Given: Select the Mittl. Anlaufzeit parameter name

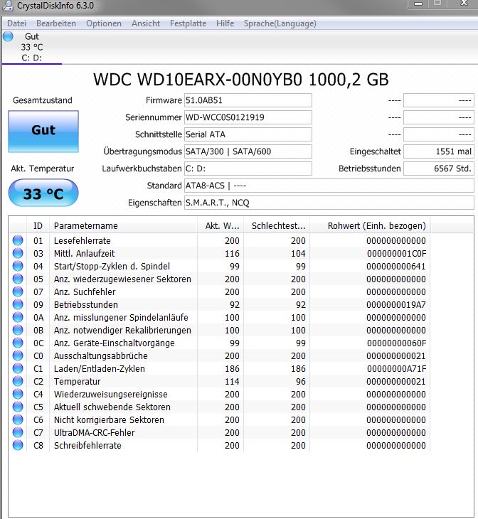Looking at the screenshot, I should [84, 254].
